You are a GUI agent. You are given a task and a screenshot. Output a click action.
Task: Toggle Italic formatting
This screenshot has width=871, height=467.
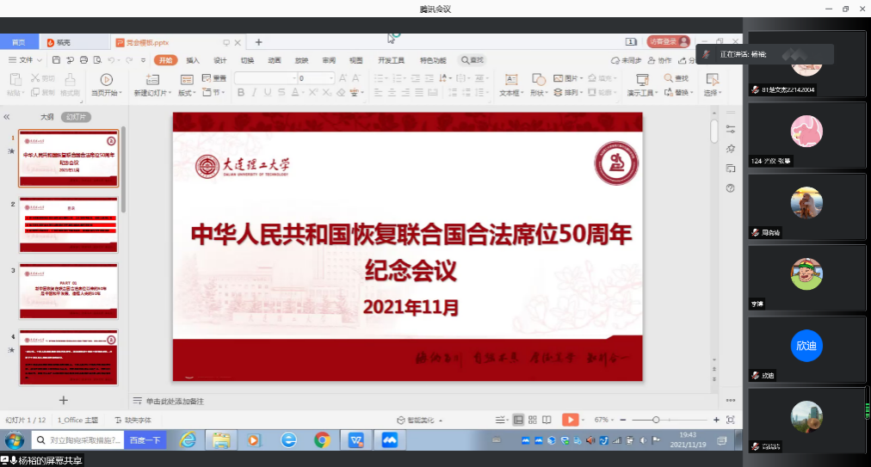click(255, 92)
